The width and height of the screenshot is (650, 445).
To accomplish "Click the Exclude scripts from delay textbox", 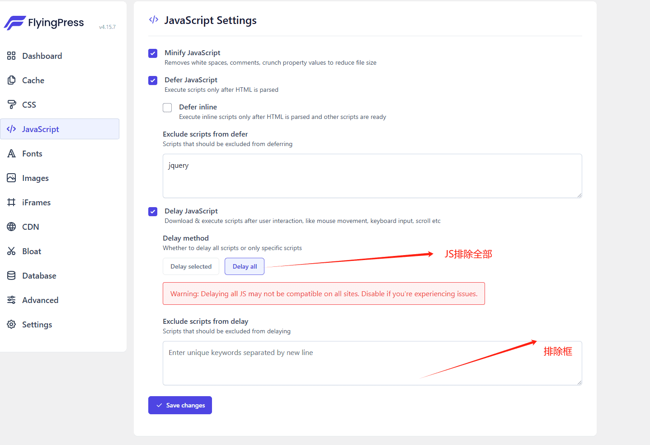I will 372,363.
